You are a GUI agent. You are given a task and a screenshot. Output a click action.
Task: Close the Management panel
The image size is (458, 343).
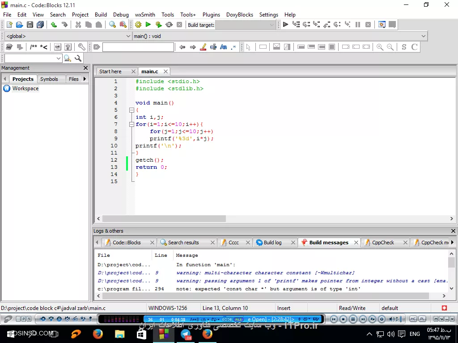click(x=85, y=68)
